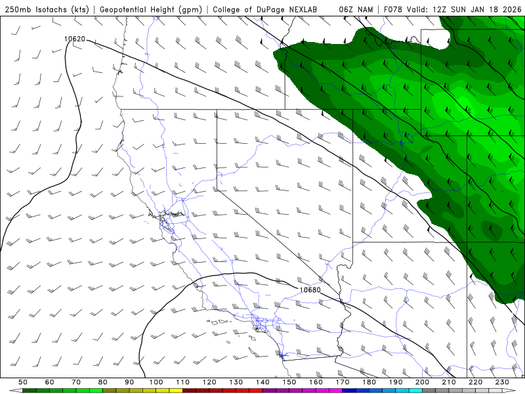This screenshot has height=394, width=525.
Task: Pick the darkest green swatch starting at 50
Action: pos(29,391)
